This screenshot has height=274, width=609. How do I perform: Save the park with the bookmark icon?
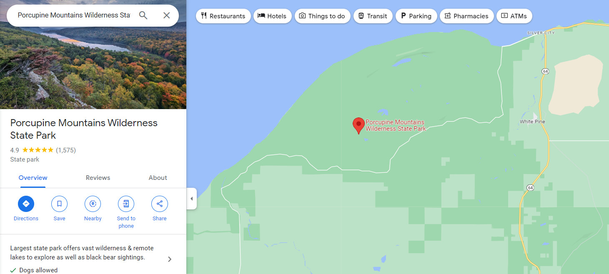59,204
